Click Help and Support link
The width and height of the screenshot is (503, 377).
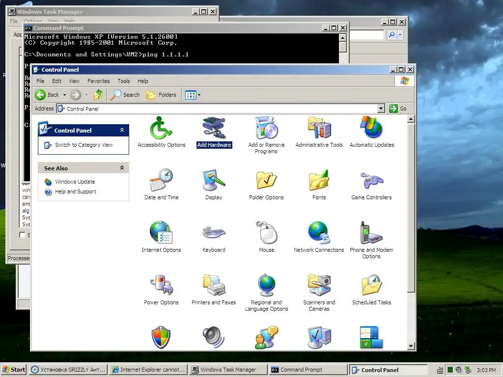click(x=75, y=191)
